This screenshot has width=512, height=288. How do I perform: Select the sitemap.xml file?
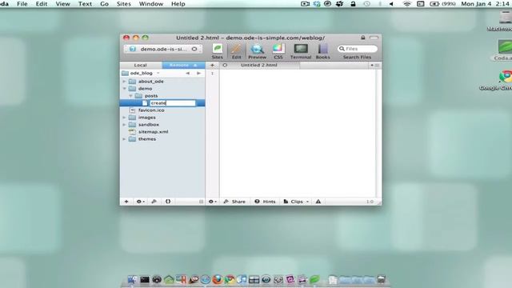pyautogui.click(x=162, y=131)
